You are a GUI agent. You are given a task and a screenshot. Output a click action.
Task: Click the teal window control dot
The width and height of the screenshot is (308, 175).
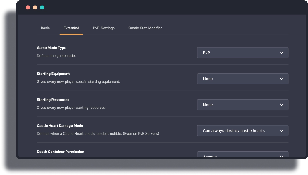click(42, 7)
